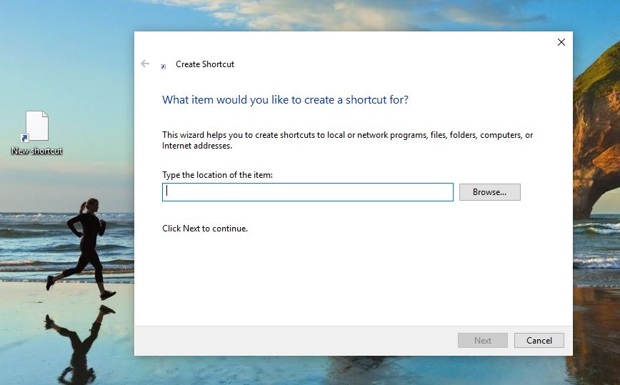Click the Next button
This screenshot has width=620, height=385.
point(482,340)
